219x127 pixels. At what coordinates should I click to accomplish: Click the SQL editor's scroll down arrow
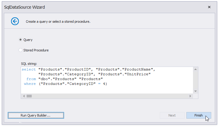(x=196, y=91)
